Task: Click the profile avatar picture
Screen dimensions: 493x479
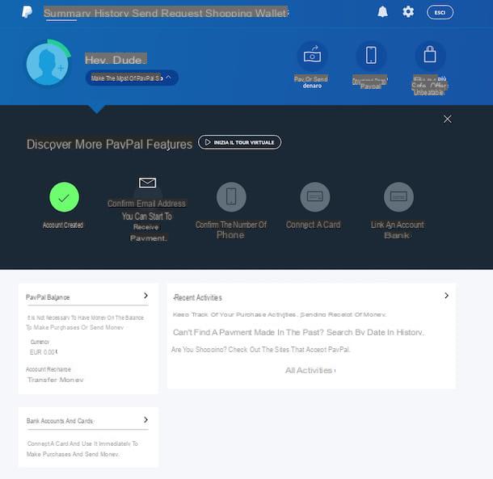Action: (x=47, y=65)
